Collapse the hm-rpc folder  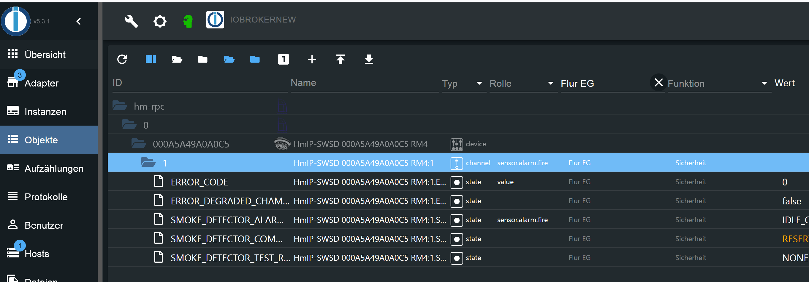point(120,106)
